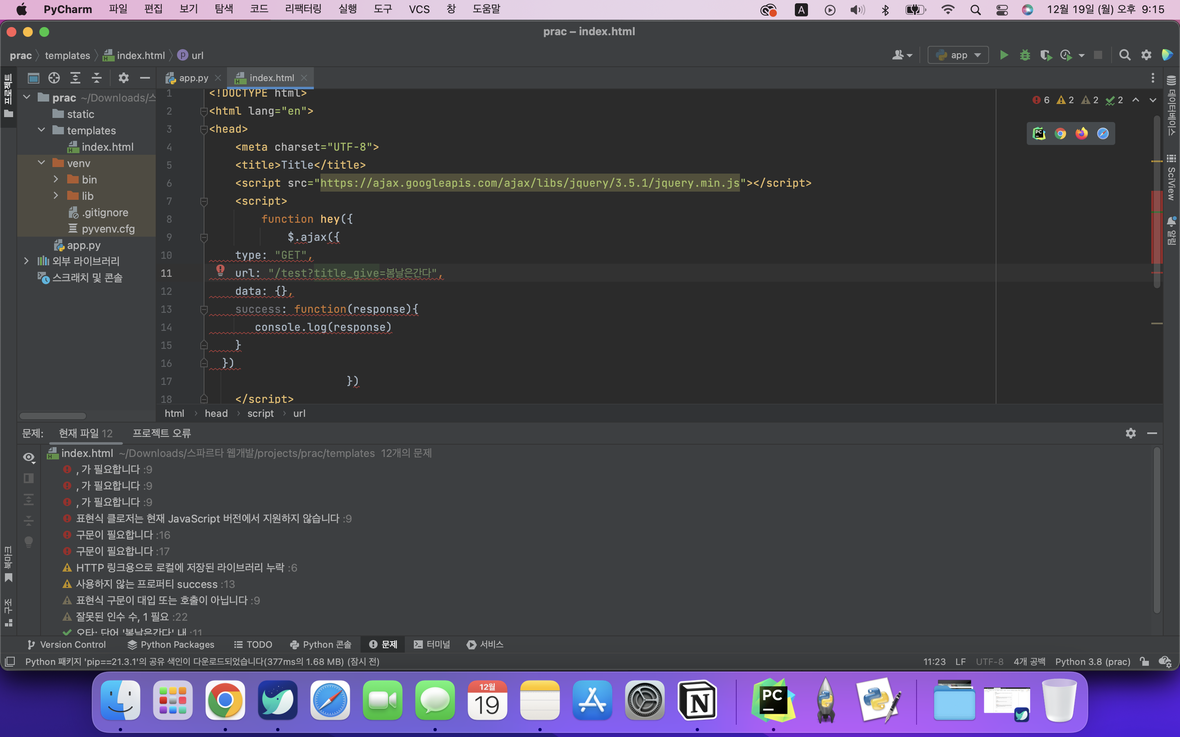The image size is (1180, 737).
Task: Click the LF line separator in status bar
Action: click(x=960, y=661)
